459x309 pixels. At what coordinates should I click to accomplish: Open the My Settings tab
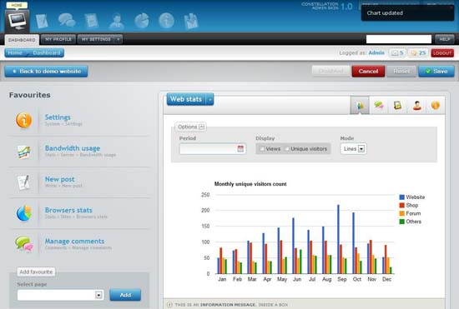(x=96, y=39)
